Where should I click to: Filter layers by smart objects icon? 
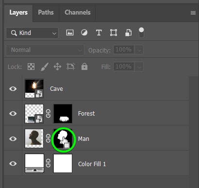pyautogui.click(x=128, y=33)
